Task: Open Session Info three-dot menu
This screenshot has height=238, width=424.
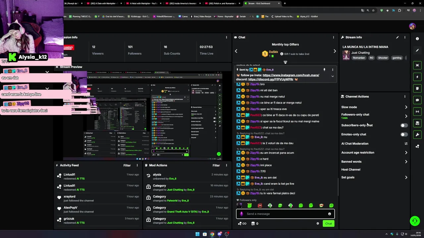Action: tap(226, 37)
